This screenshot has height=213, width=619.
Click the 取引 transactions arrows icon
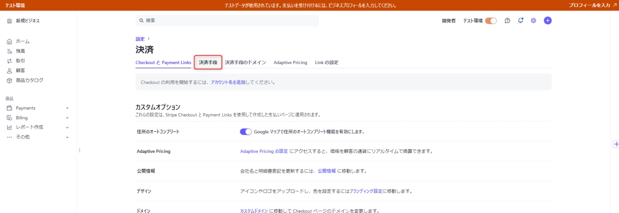(x=9, y=61)
